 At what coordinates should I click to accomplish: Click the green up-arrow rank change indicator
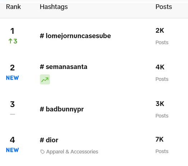13,41
